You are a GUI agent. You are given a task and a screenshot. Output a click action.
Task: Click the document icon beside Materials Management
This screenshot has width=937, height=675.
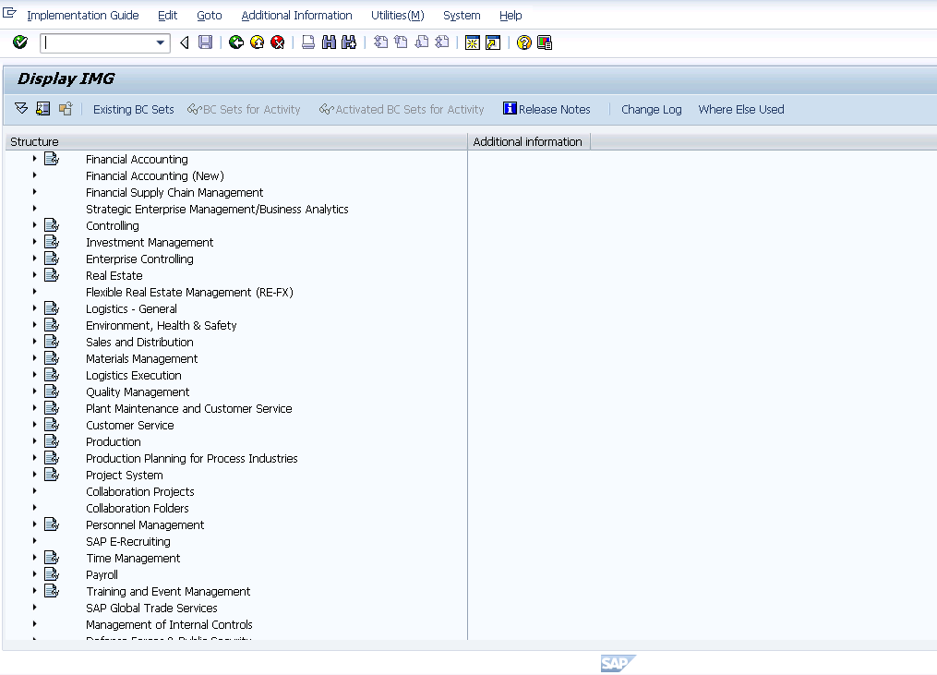[52, 357]
